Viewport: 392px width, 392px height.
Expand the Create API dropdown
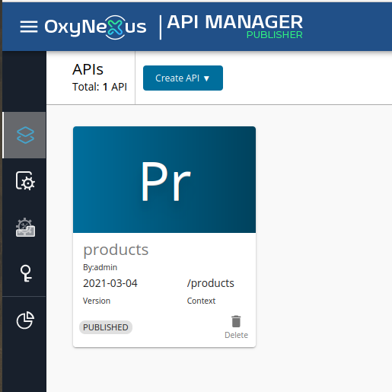(183, 78)
